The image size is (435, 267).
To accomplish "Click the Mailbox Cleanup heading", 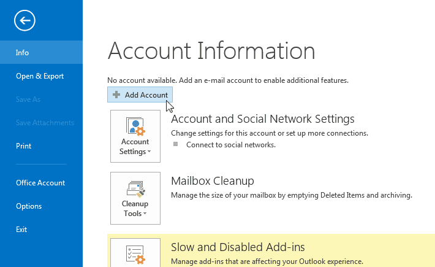I will [x=212, y=181].
